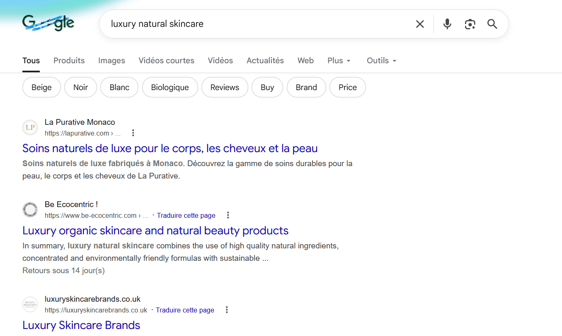The height and width of the screenshot is (336, 562).
Task: Open more options for luxuryskincarebrands.co.uk result
Action: coord(227,310)
